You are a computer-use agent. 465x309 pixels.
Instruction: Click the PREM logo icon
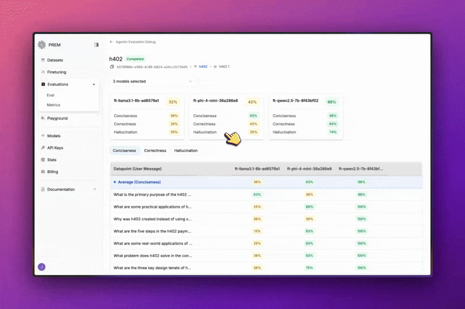[42, 45]
